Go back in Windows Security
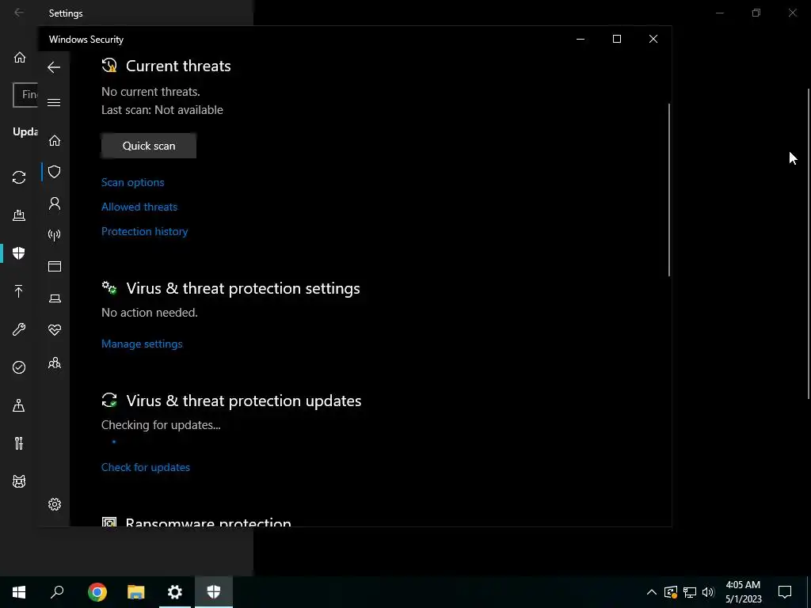811x608 pixels. tap(54, 67)
